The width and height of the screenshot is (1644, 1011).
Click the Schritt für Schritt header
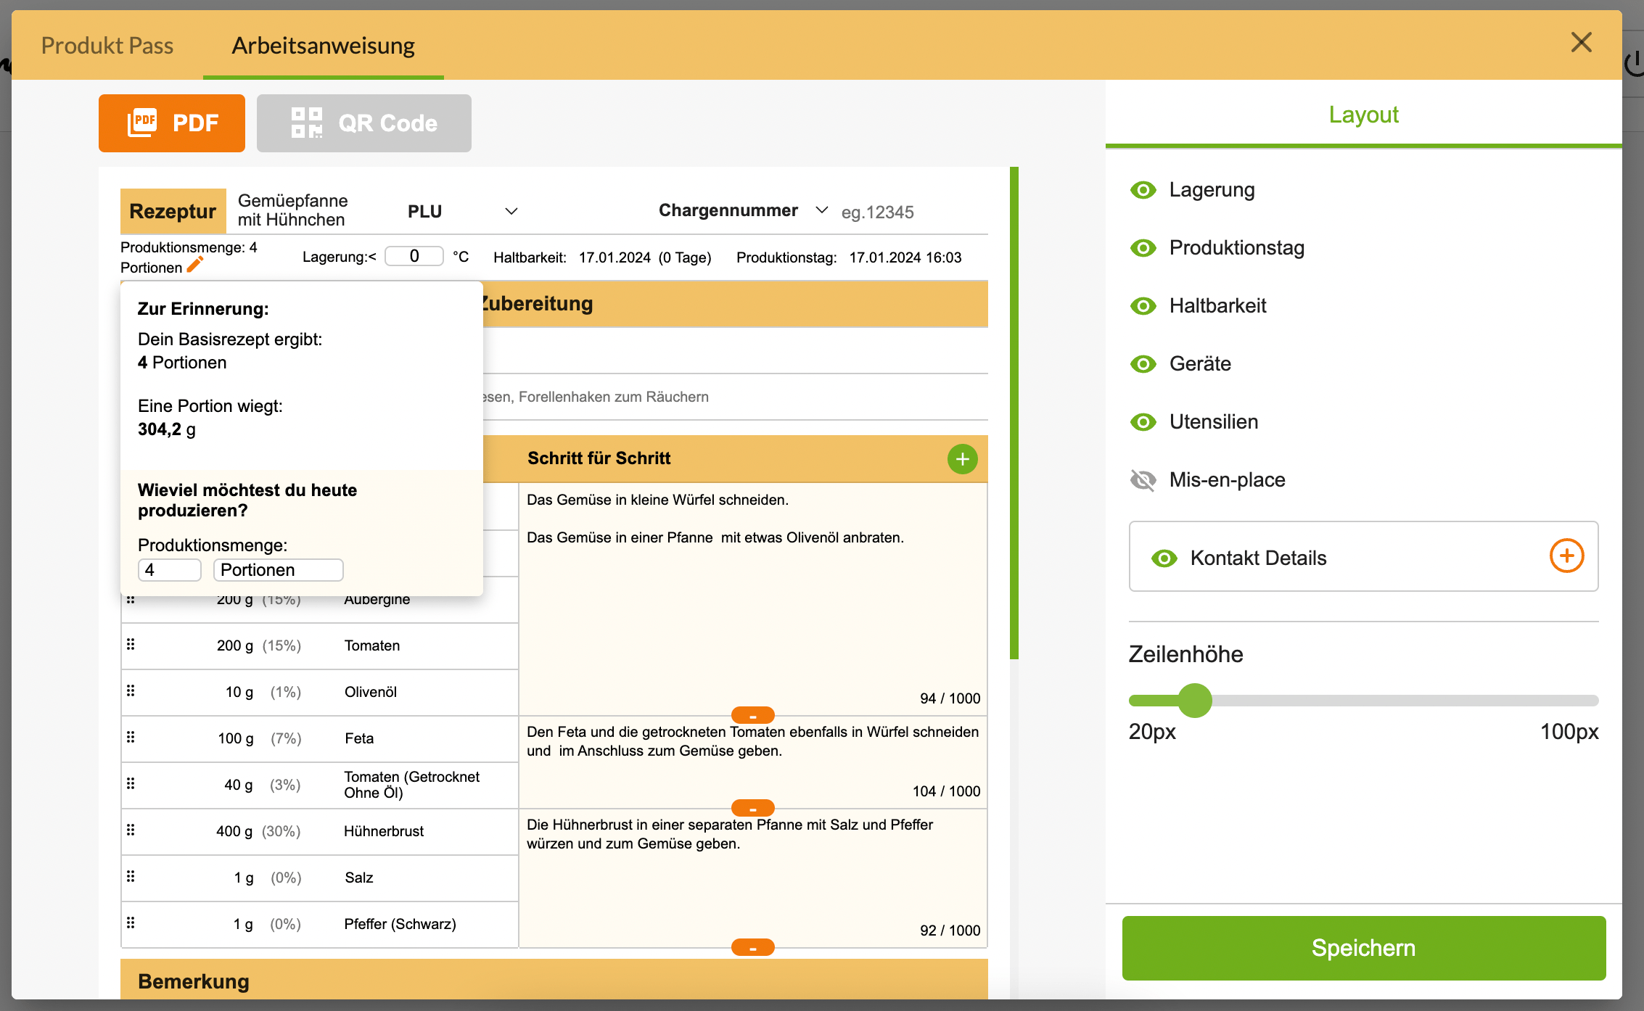(599, 458)
